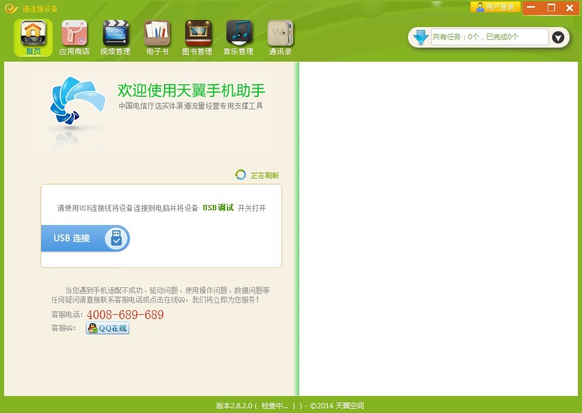This screenshot has width=582, height=413.
Task: Open the 应用商店 app store
Action: coord(74,38)
